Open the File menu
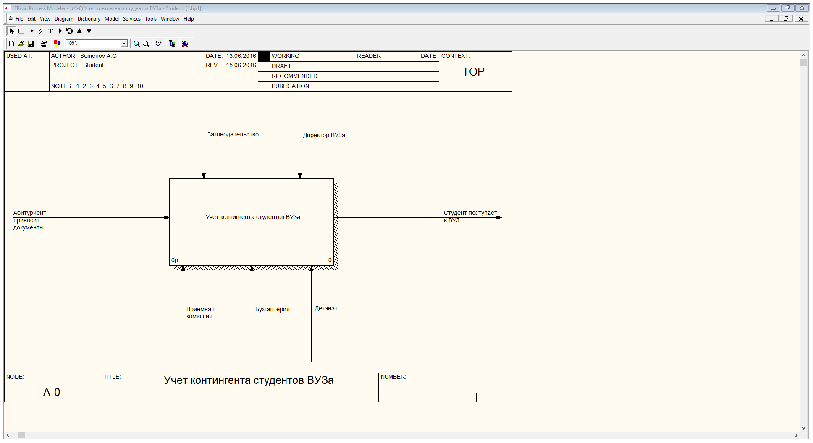This screenshot has height=443, width=813. pos(19,19)
